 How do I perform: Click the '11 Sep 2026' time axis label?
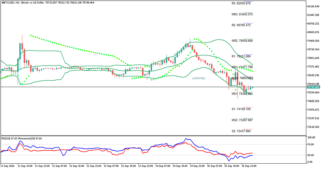[7, 166]
